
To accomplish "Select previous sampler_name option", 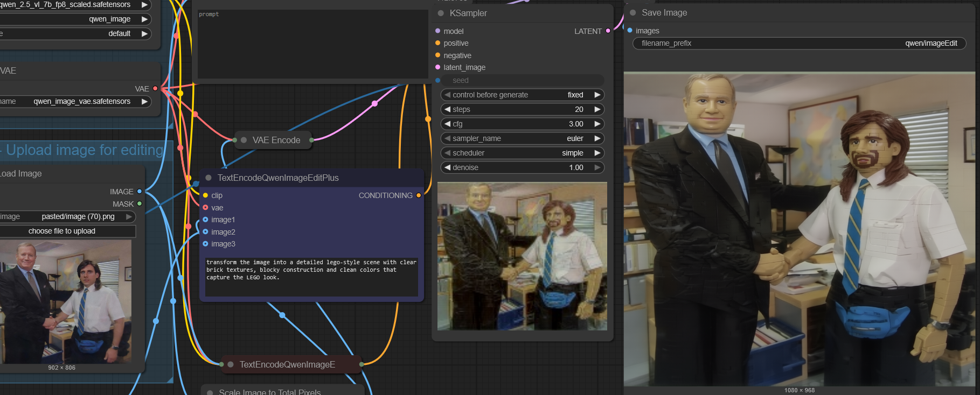I will 447,138.
